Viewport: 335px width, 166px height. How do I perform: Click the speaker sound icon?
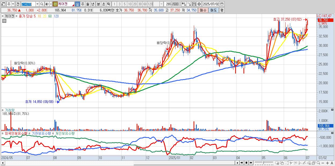coord(47,4)
